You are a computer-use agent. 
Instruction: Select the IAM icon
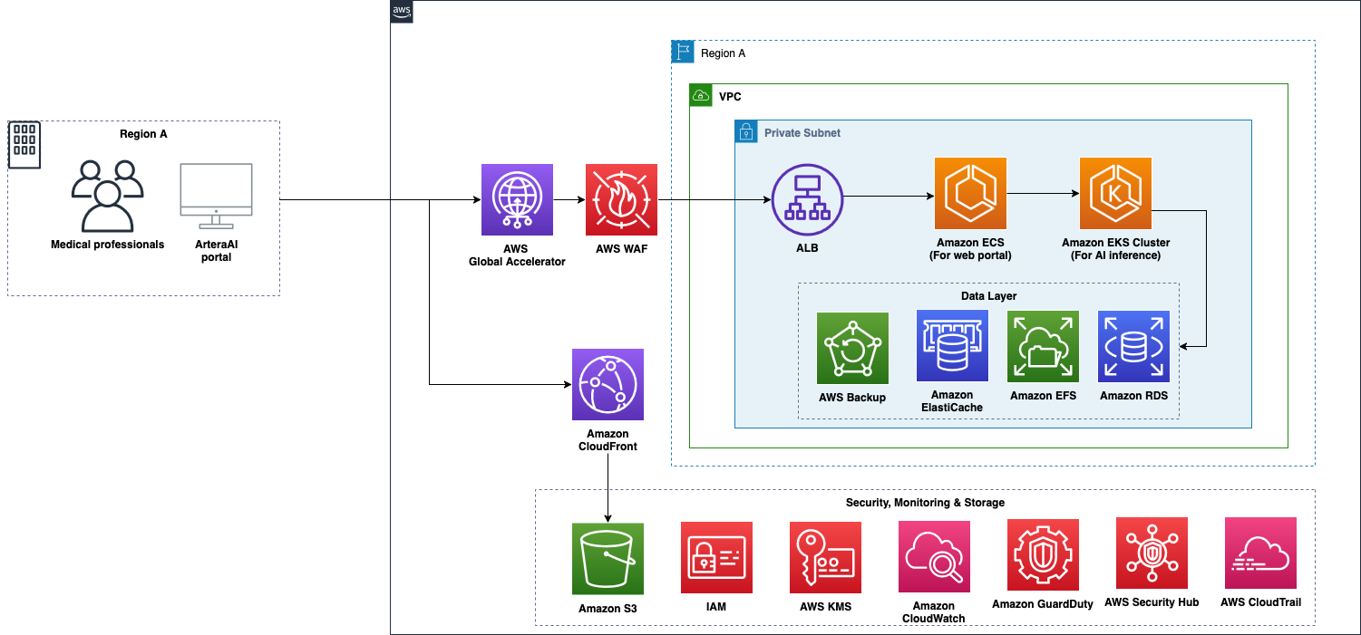pos(716,557)
